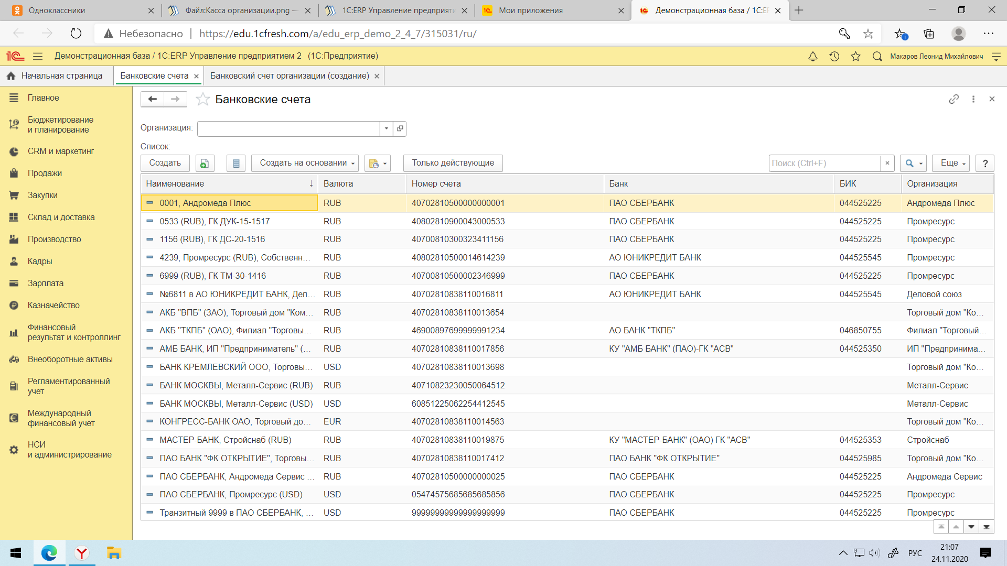
Task: Open the 1C main menu hamburger icon
Action: (x=38, y=56)
